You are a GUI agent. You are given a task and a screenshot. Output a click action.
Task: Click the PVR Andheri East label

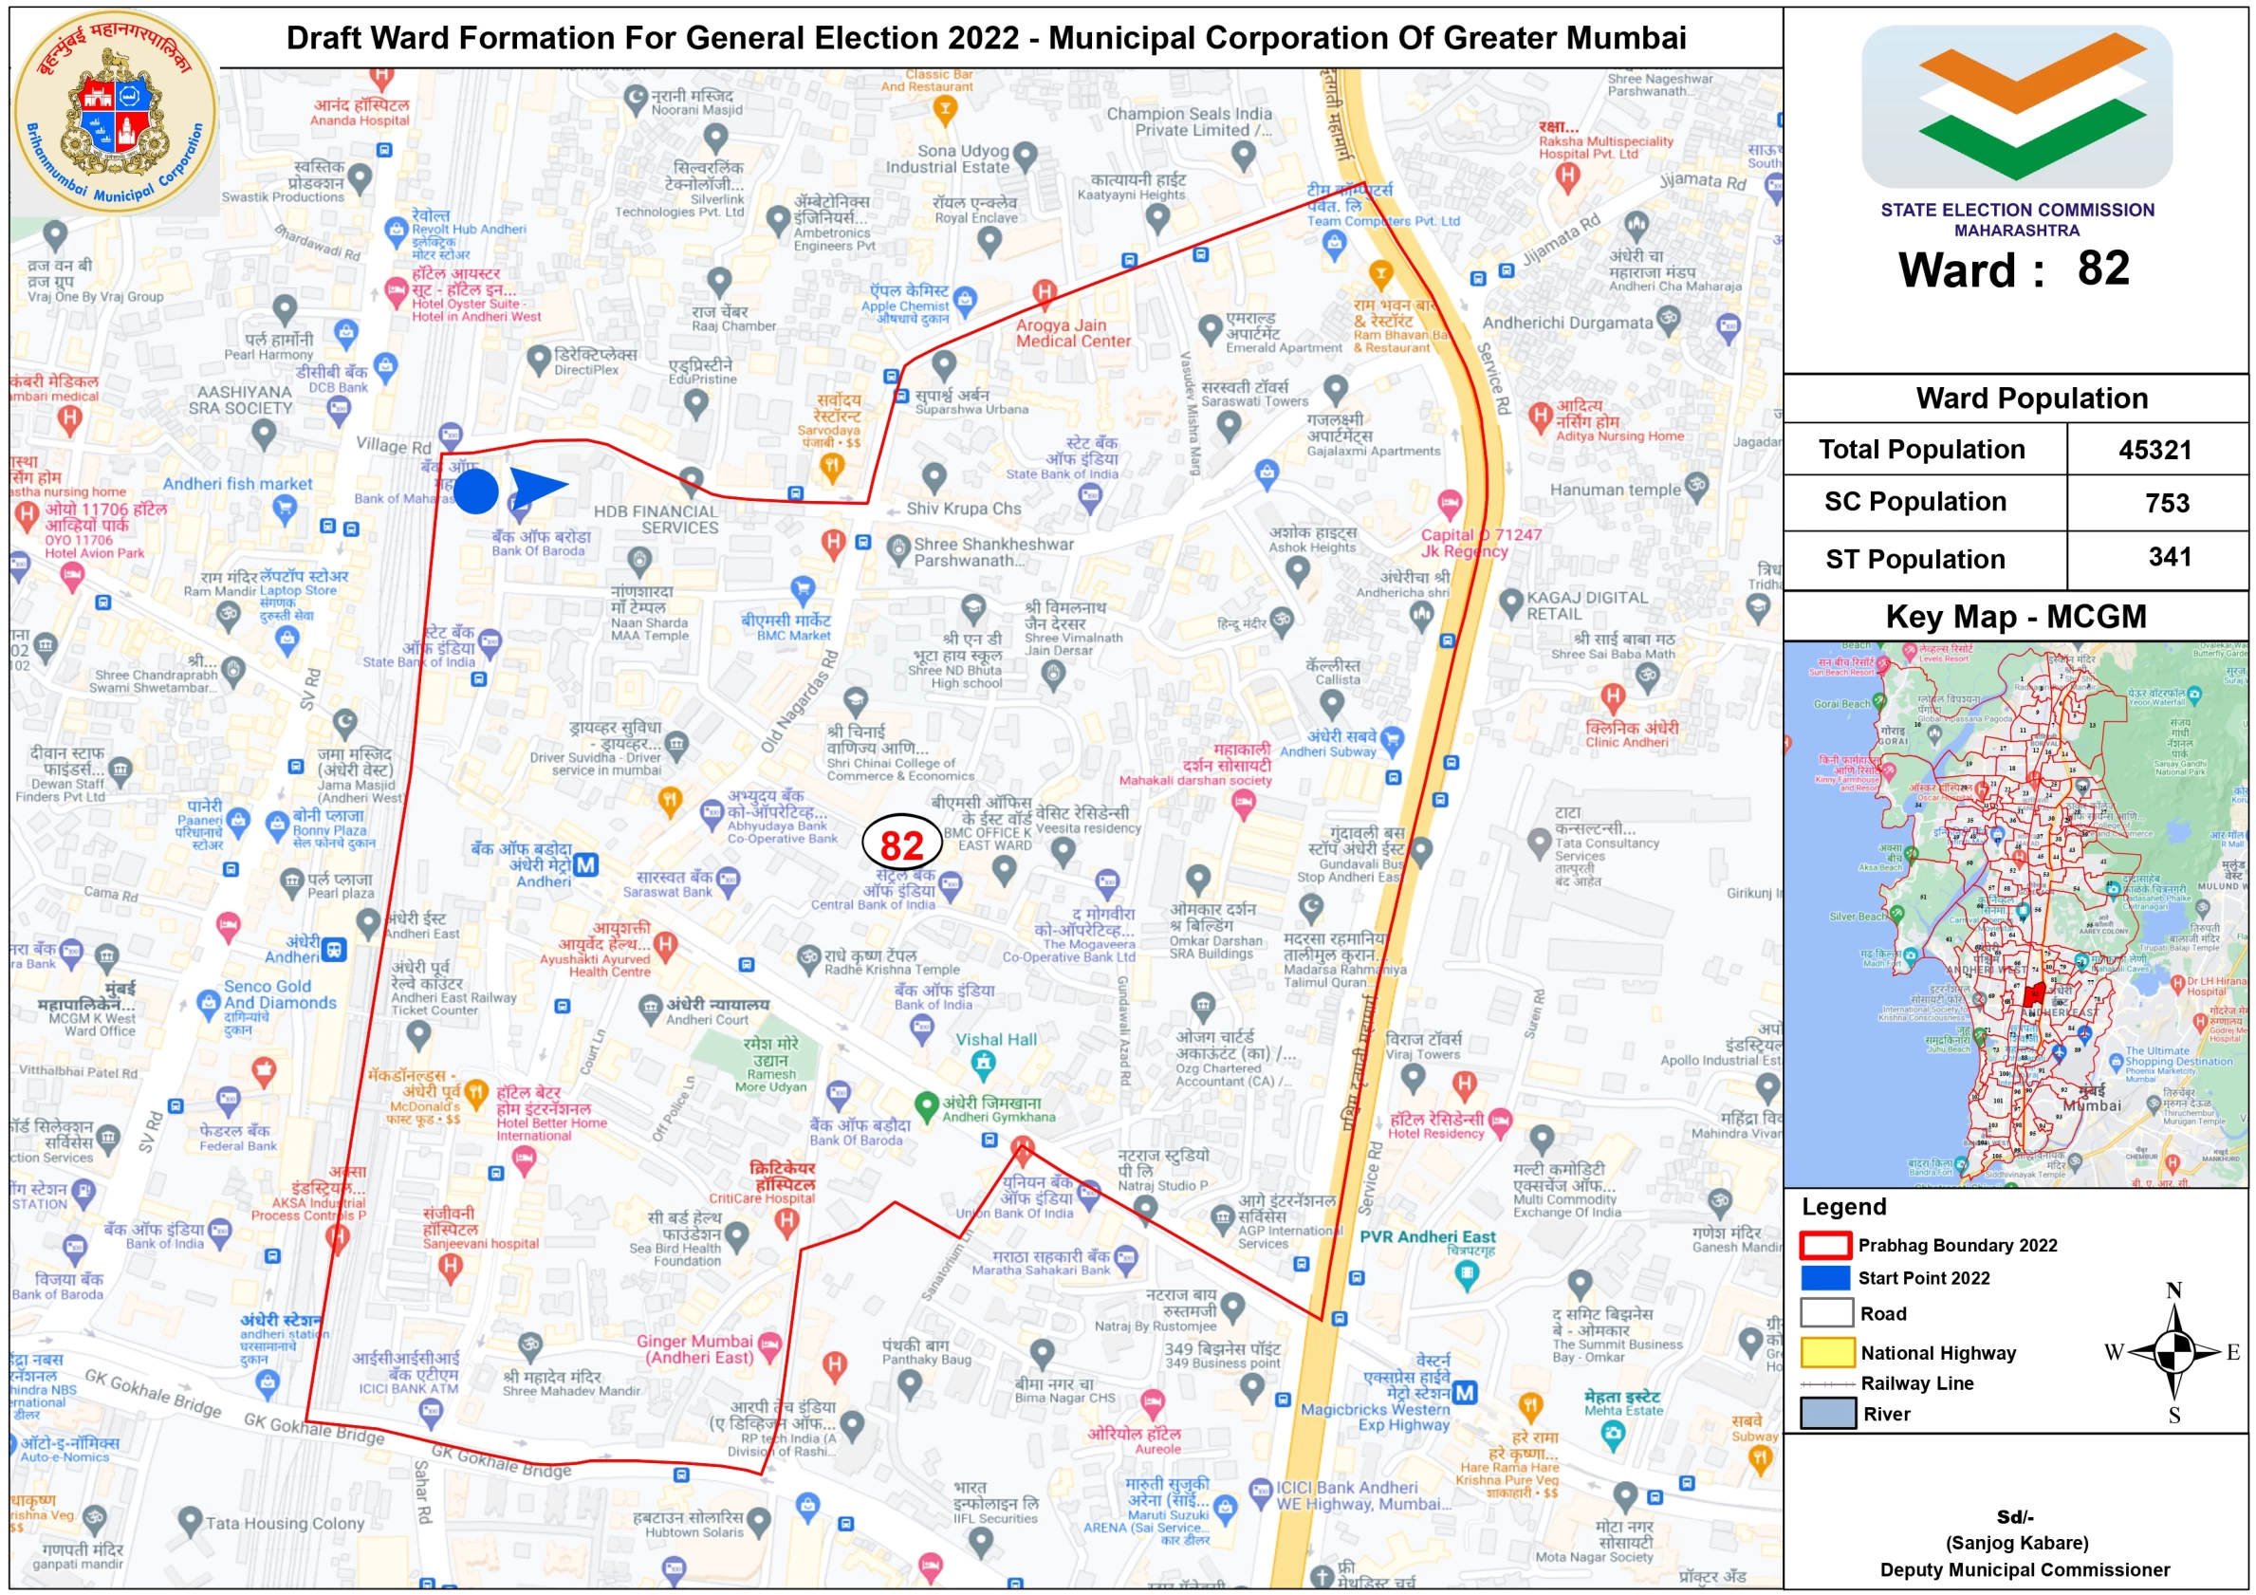pyautogui.click(x=1427, y=1237)
